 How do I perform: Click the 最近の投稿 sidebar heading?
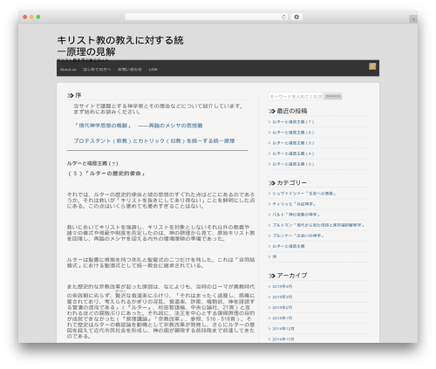[292, 111]
